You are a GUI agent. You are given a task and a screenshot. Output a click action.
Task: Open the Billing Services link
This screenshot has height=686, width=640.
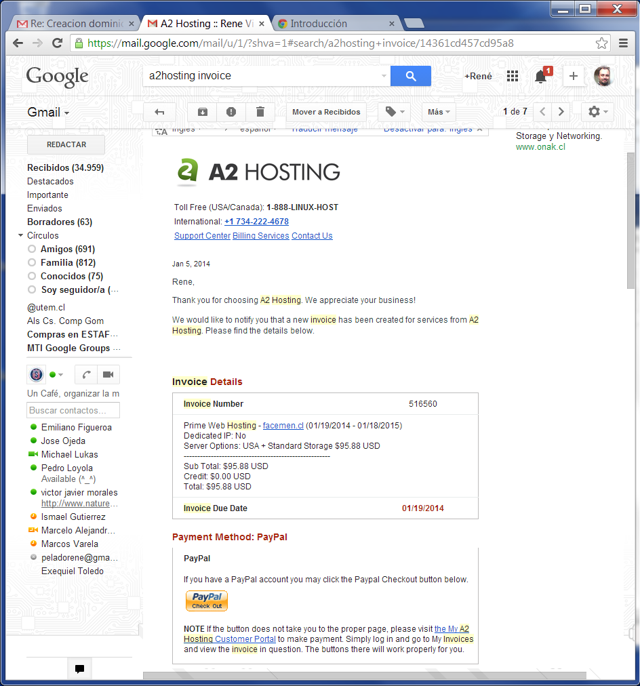tap(260, 236)
